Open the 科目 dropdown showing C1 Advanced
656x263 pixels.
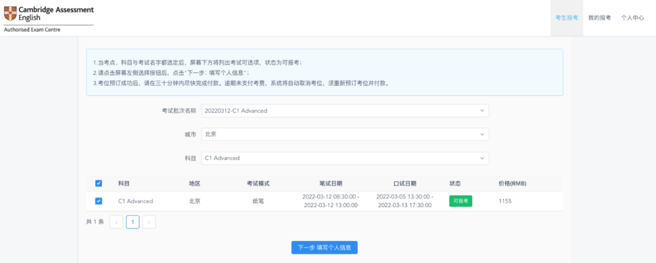tap(345, 159)
